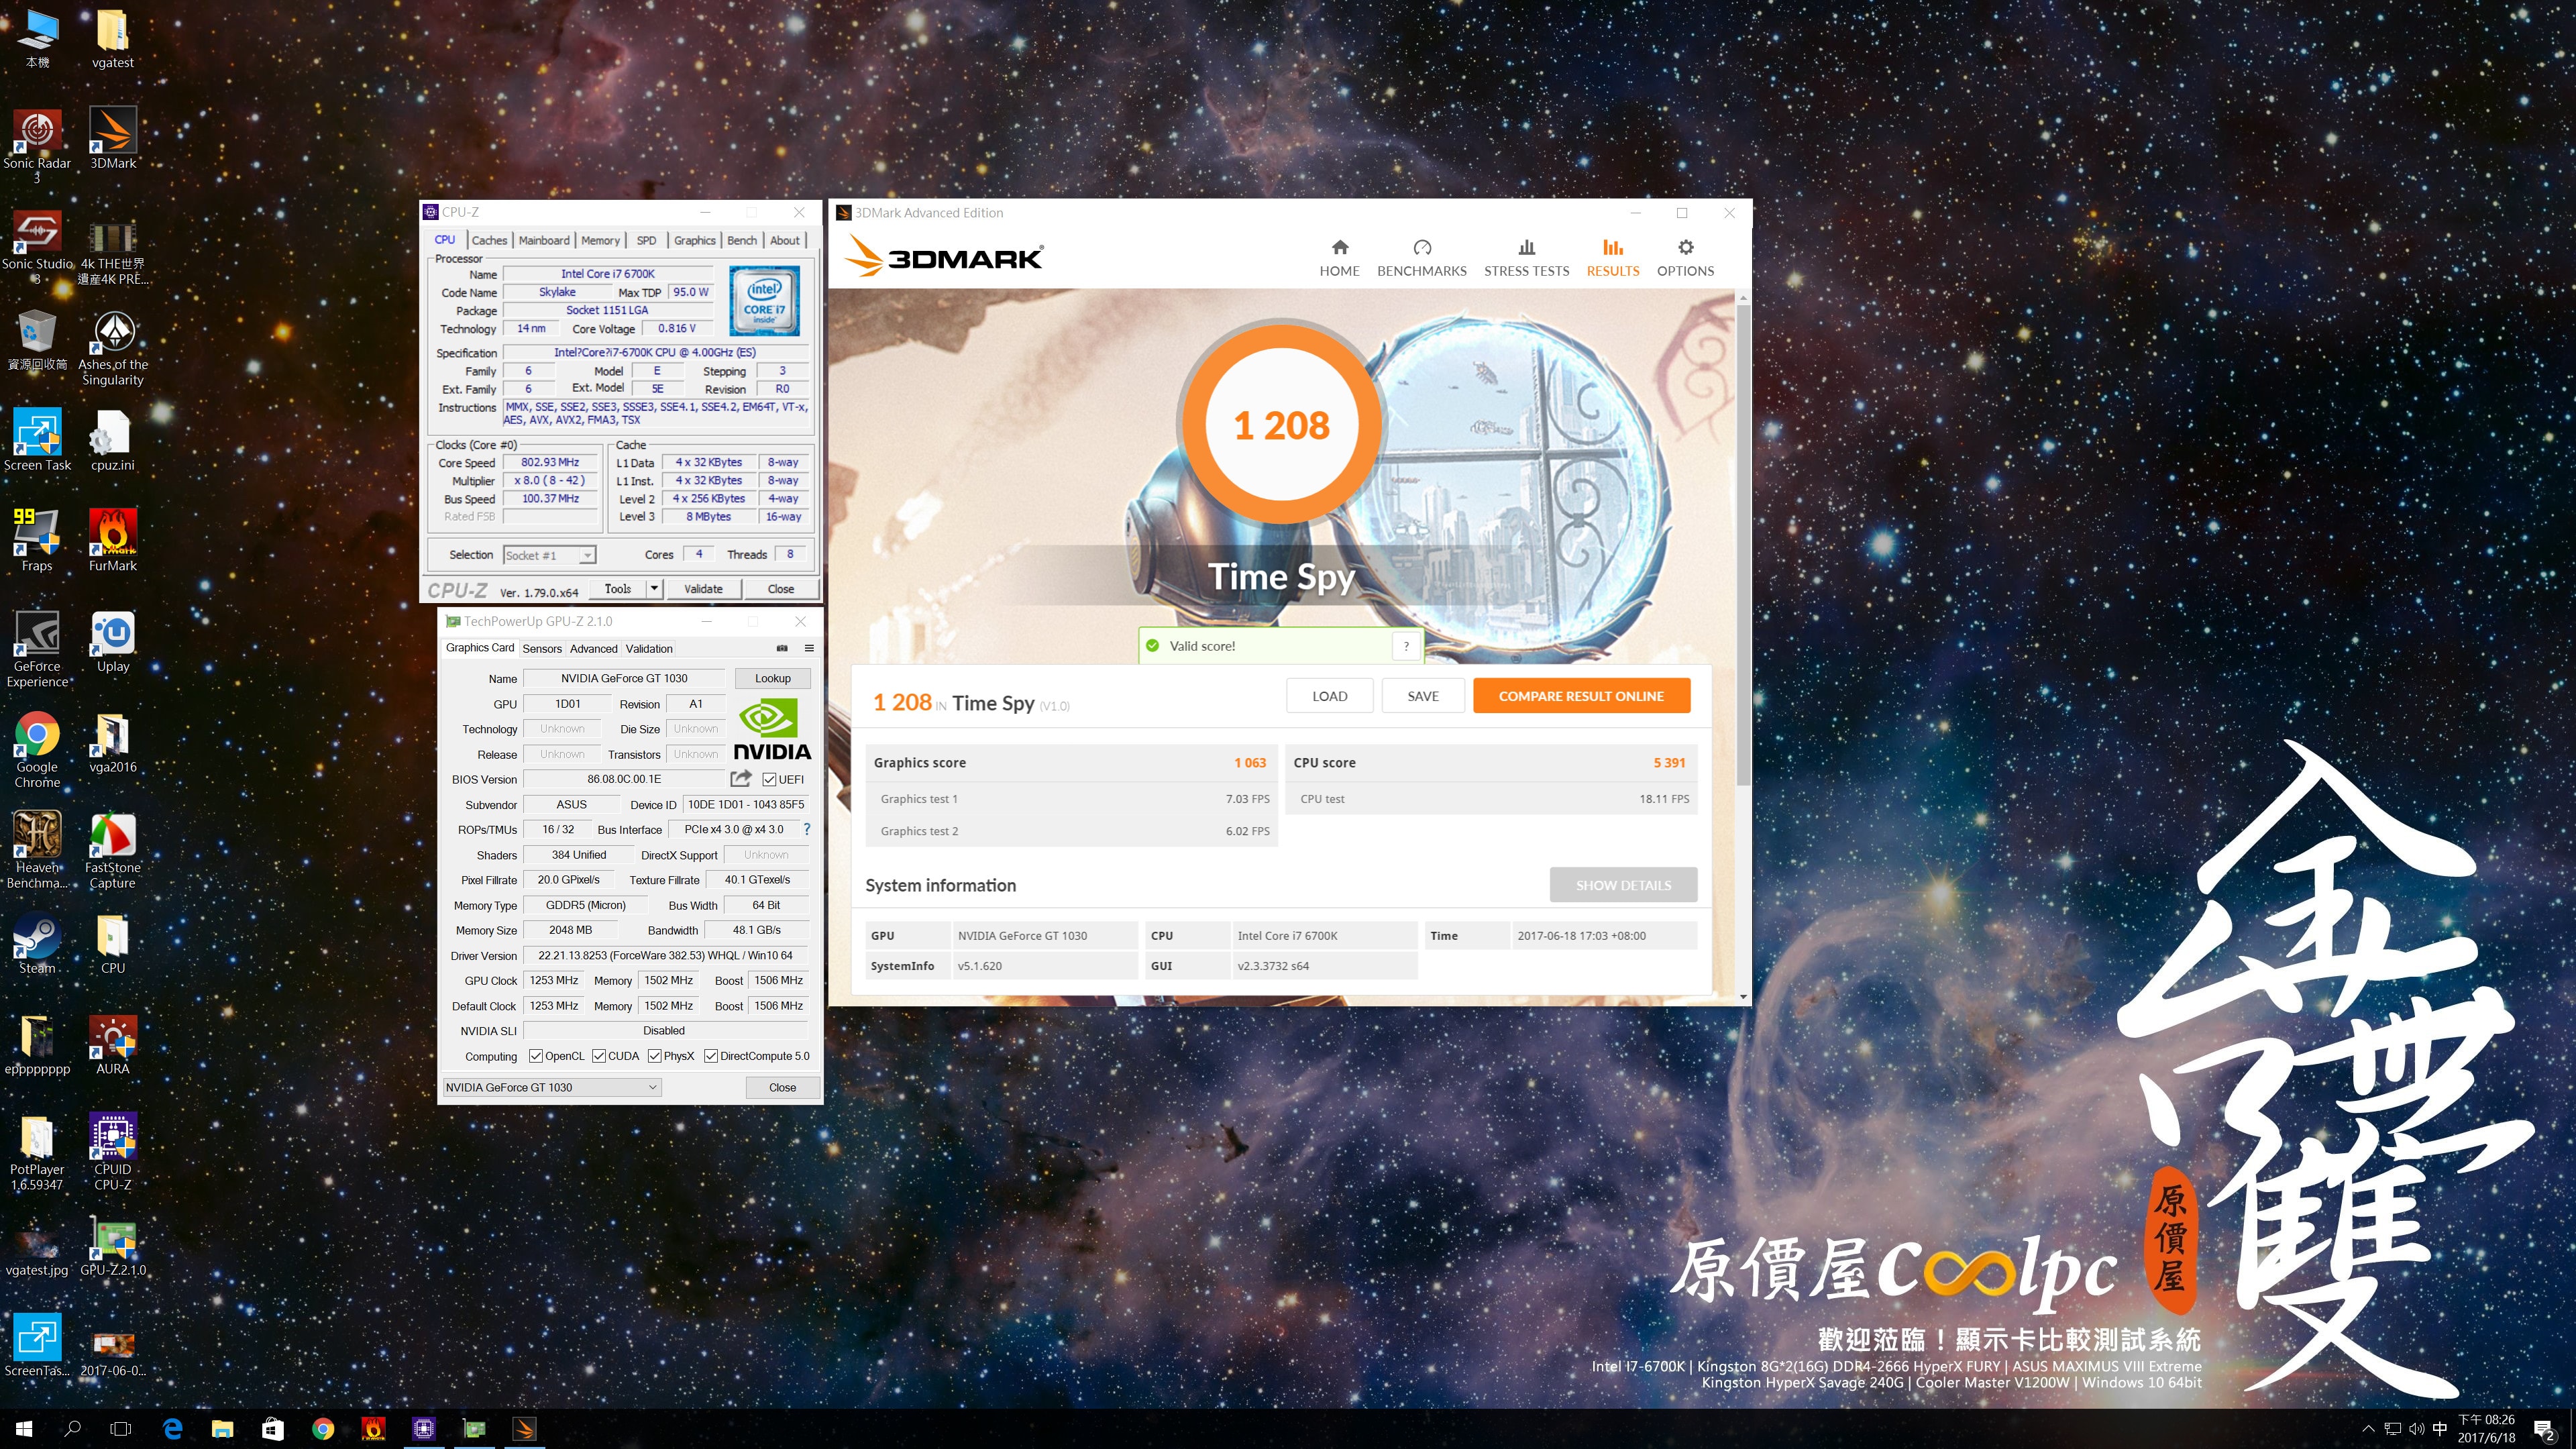Viewport: 2576px width, 1449px height.
Task: Expand the Socket #1 selection dropdown
Action: coord(587,555)
